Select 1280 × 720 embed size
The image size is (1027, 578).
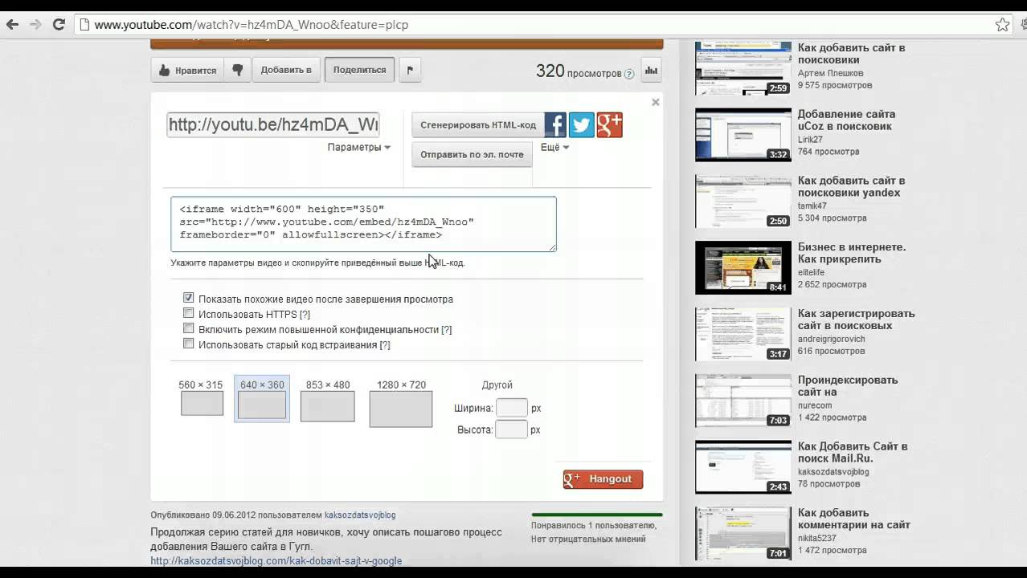click(400, 404)
